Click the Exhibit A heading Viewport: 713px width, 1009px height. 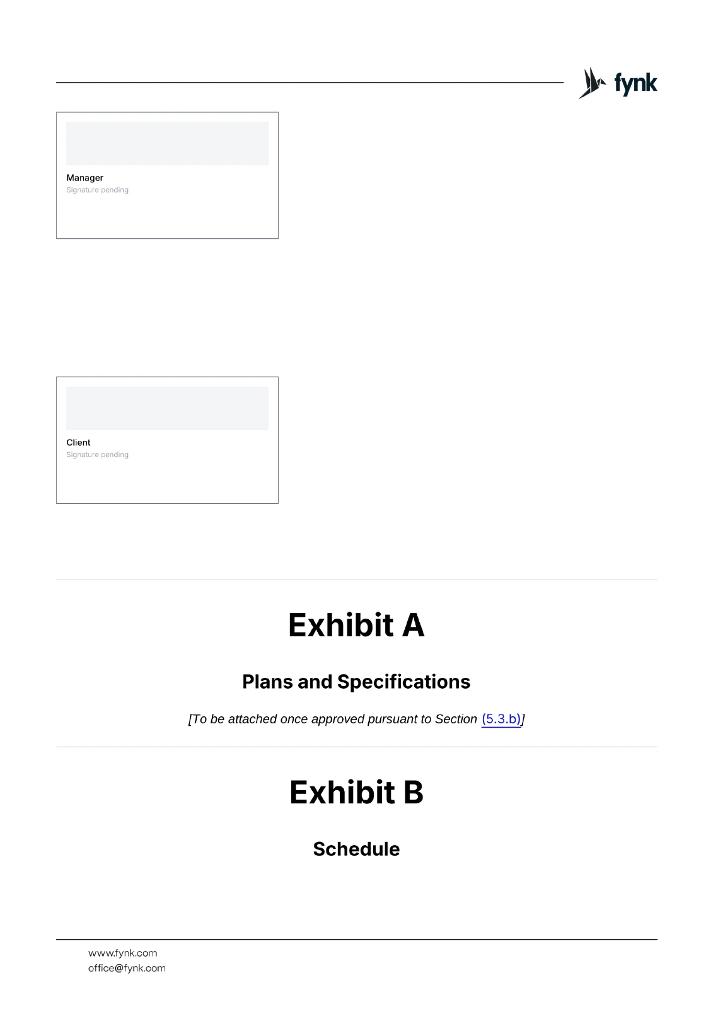tap(356, 625)
